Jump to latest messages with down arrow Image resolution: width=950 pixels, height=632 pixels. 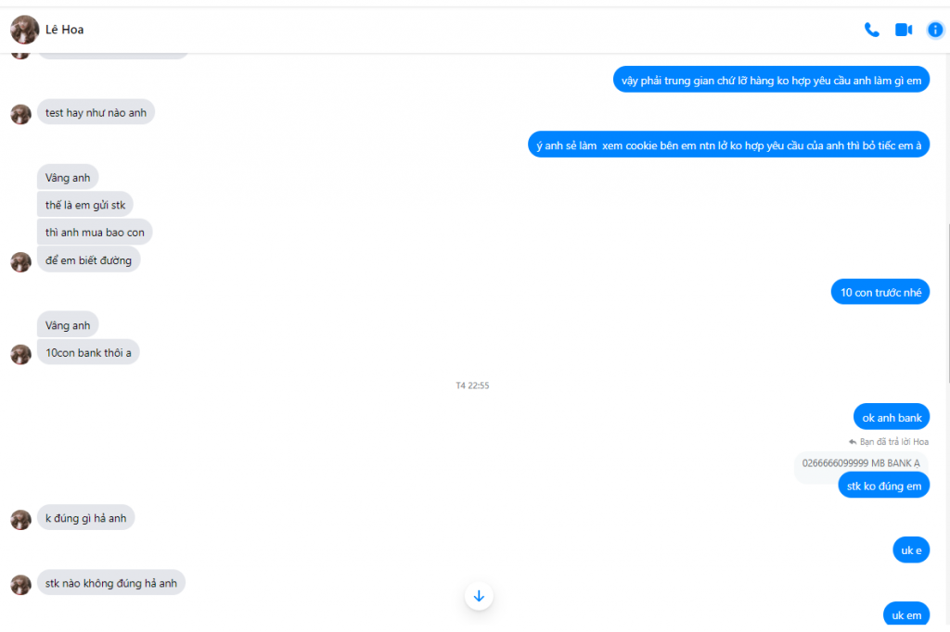[479, 596]
